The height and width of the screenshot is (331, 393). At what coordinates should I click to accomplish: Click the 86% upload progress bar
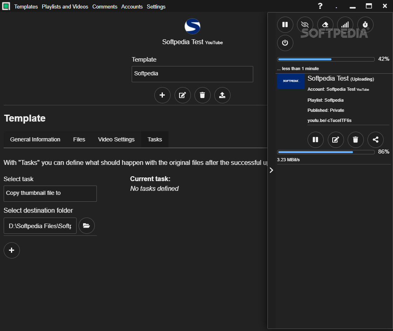[x=326, y=152]
